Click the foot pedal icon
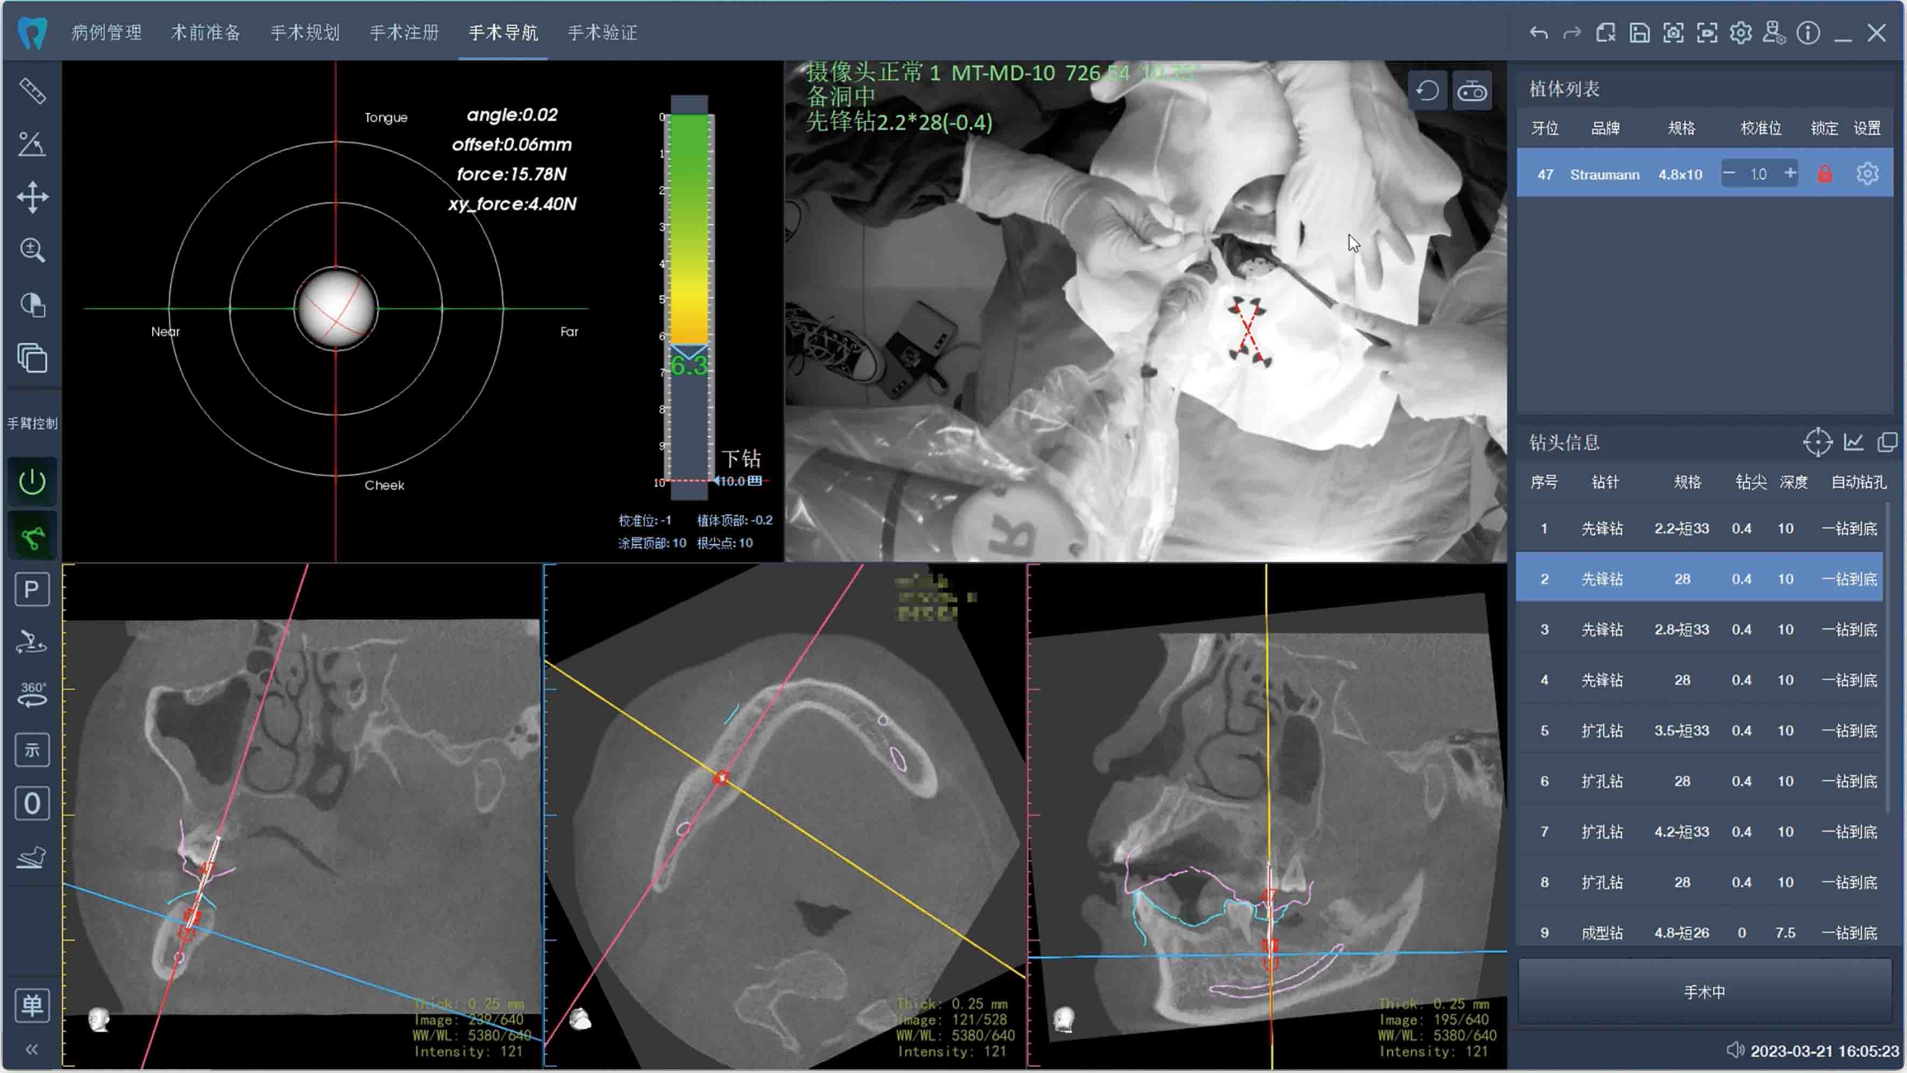 tap(32, 857)
